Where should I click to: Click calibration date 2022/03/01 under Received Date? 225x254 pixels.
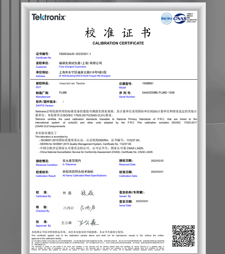point(157,172)
